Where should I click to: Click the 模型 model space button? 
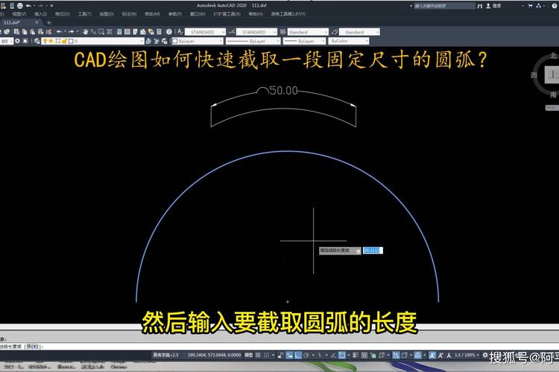[x=249, y=355]
